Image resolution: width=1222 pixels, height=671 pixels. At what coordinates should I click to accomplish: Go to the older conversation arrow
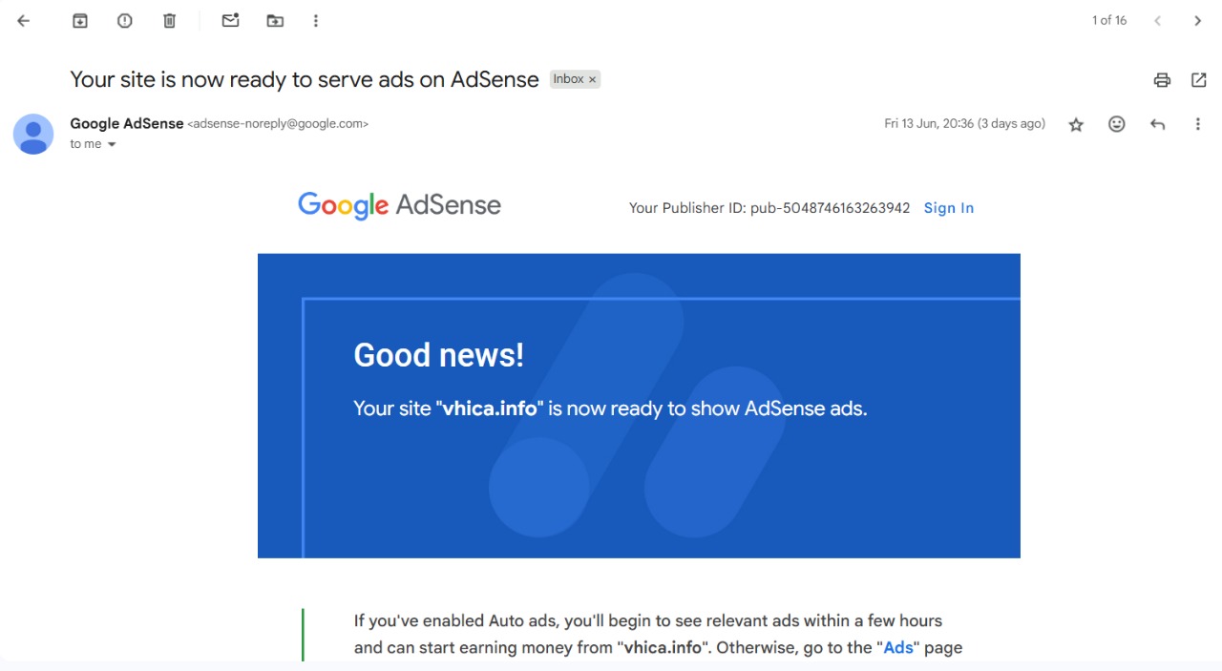pos(1197,21)
